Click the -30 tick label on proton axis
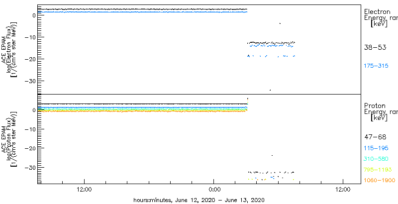Image resolution: width=398 pixels, height=204 pixels. click(x=31, y=168)
